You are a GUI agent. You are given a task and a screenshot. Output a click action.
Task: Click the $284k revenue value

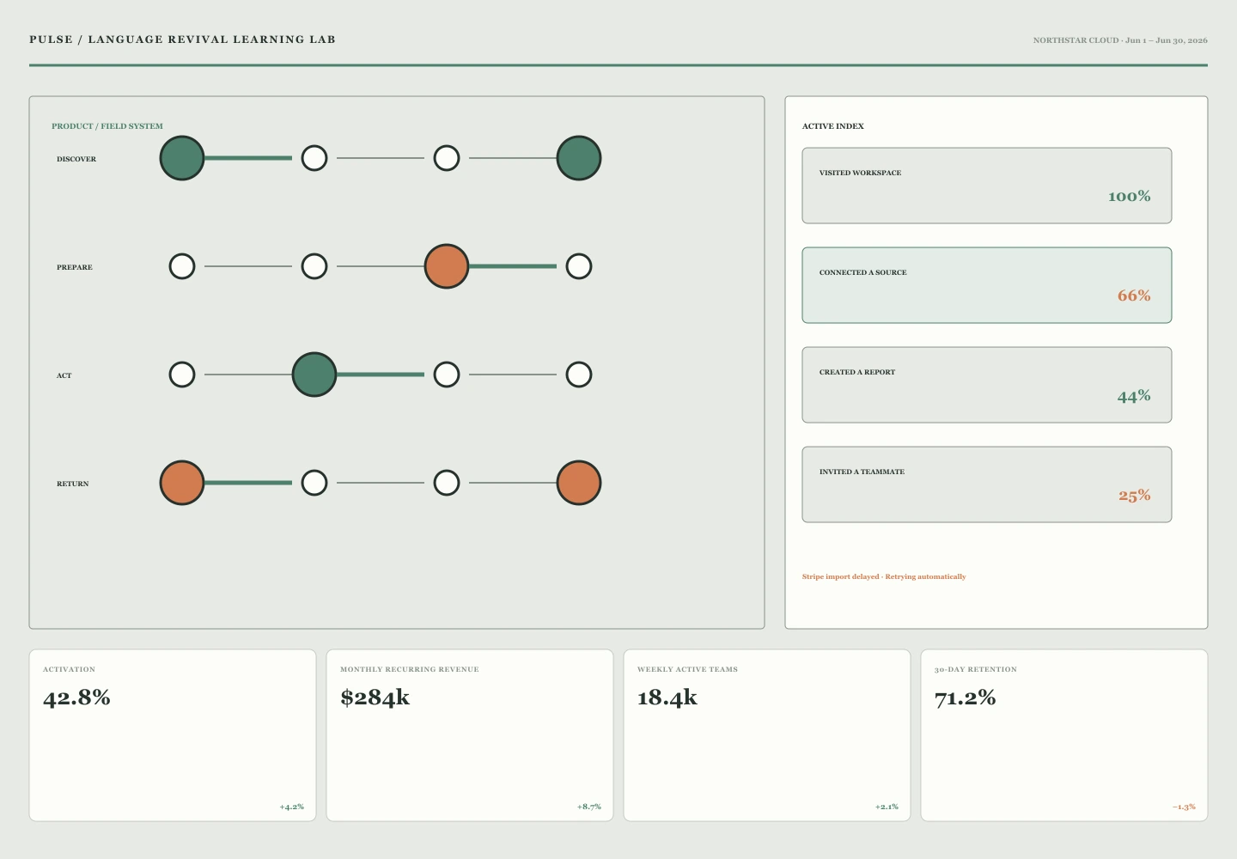[375, 698]
